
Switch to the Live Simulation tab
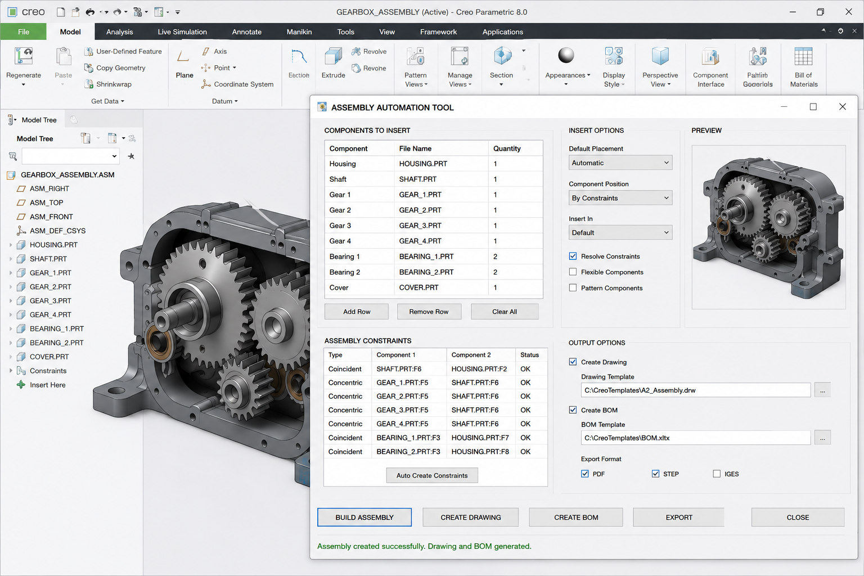click(x=182, y=31)
